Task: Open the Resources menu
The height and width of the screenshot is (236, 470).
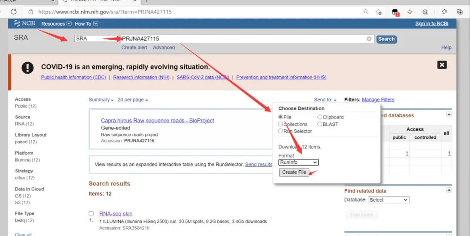Action: 56,24
